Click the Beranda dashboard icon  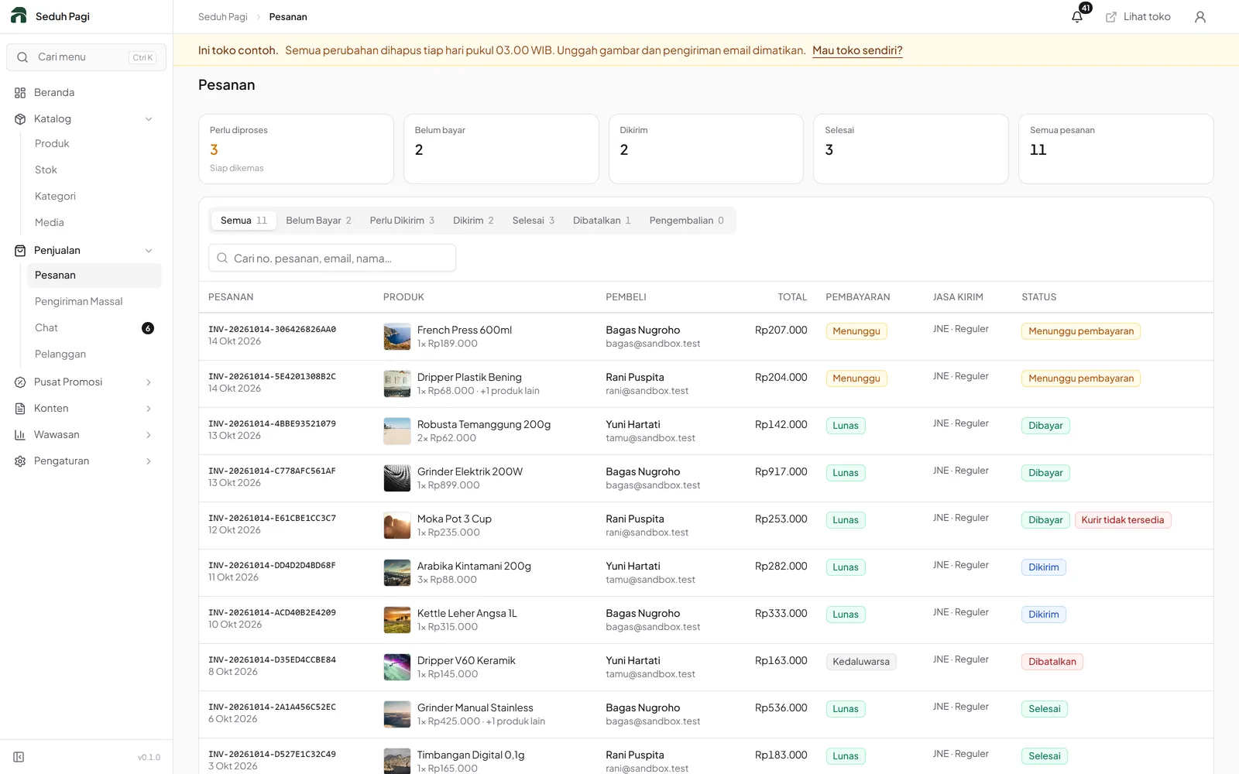click(20, 93)
